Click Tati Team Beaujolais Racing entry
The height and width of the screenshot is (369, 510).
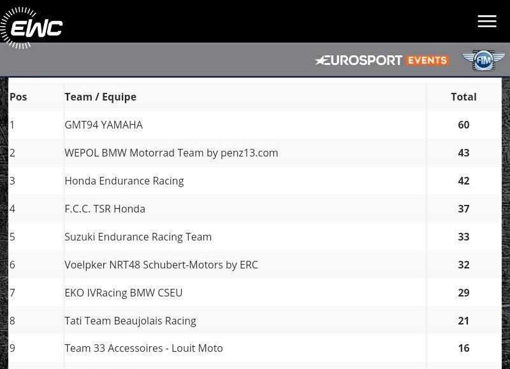point(130,321)
